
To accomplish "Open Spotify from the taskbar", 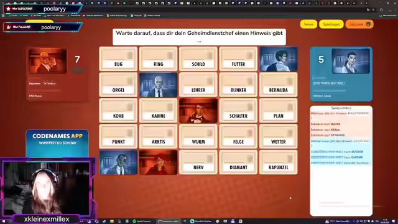I will click(x=142, y=222).
